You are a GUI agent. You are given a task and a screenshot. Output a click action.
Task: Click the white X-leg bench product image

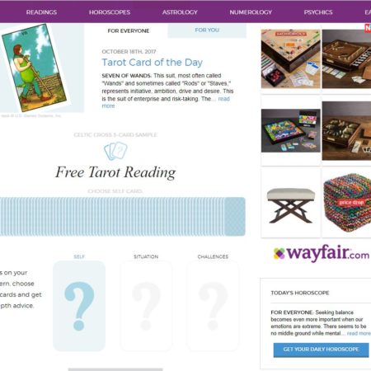pyautogui.click(x=291, y=205)
